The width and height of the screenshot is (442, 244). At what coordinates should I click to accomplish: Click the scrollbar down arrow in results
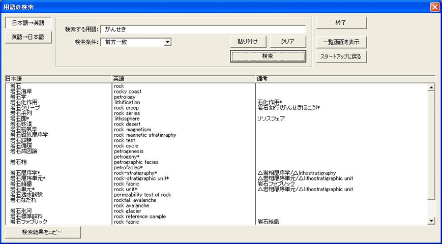click(x=431, y=221)
